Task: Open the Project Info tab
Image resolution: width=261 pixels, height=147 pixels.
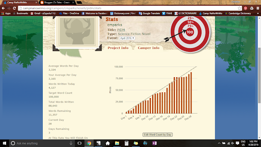Action: pos(118,48)
